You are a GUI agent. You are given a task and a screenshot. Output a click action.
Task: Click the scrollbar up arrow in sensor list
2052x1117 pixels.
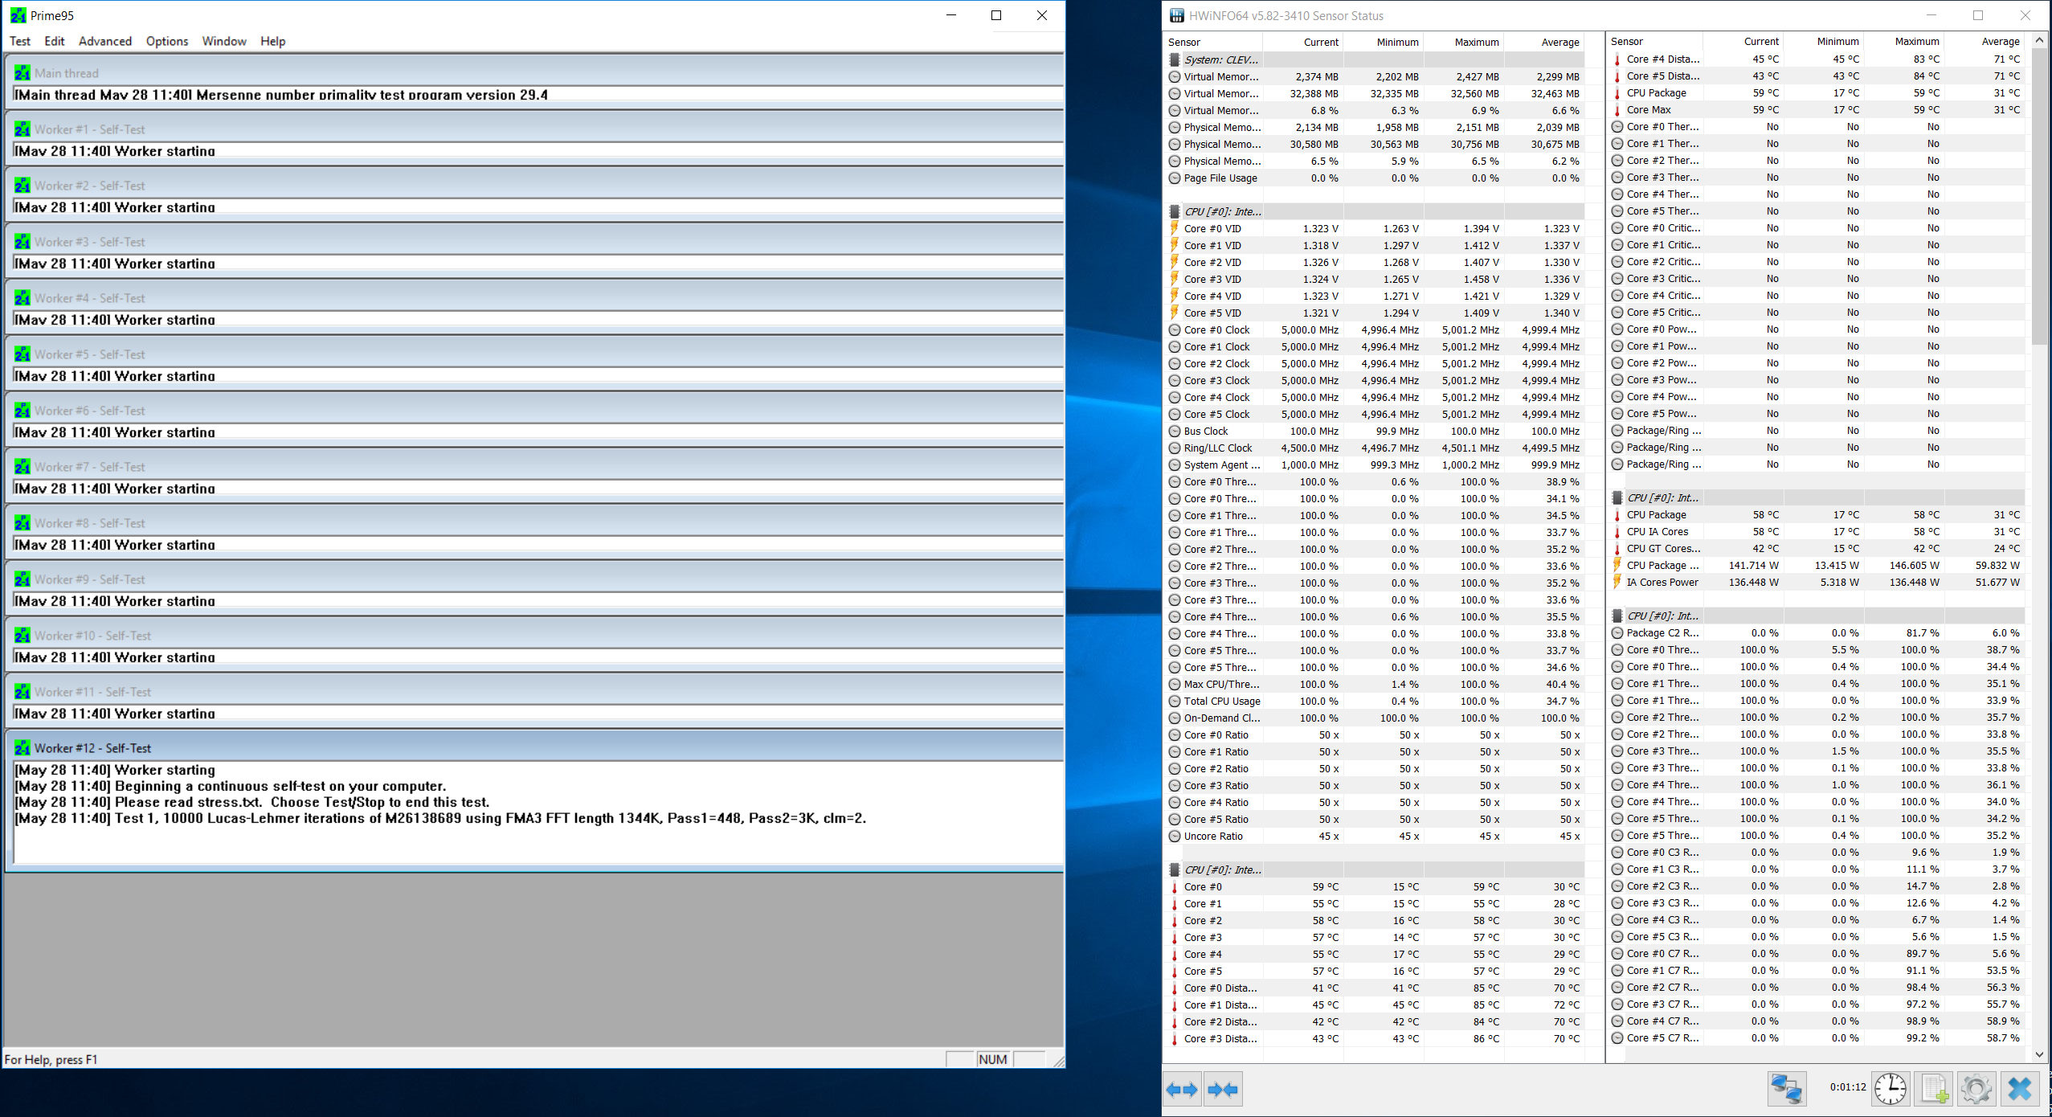pyautogui.click(x=2039, y=40)
